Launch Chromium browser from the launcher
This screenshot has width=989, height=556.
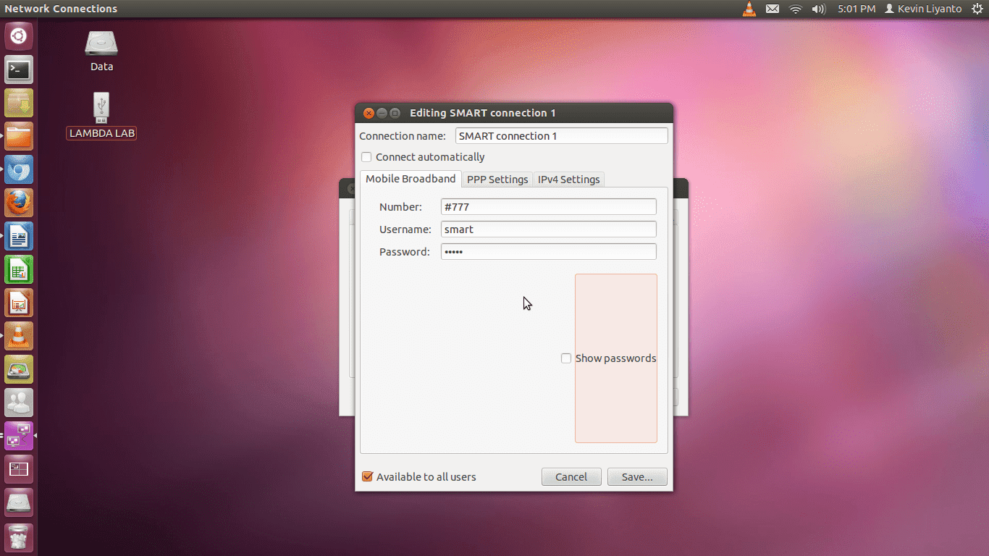pyautogui.click(x=19, y=169)
